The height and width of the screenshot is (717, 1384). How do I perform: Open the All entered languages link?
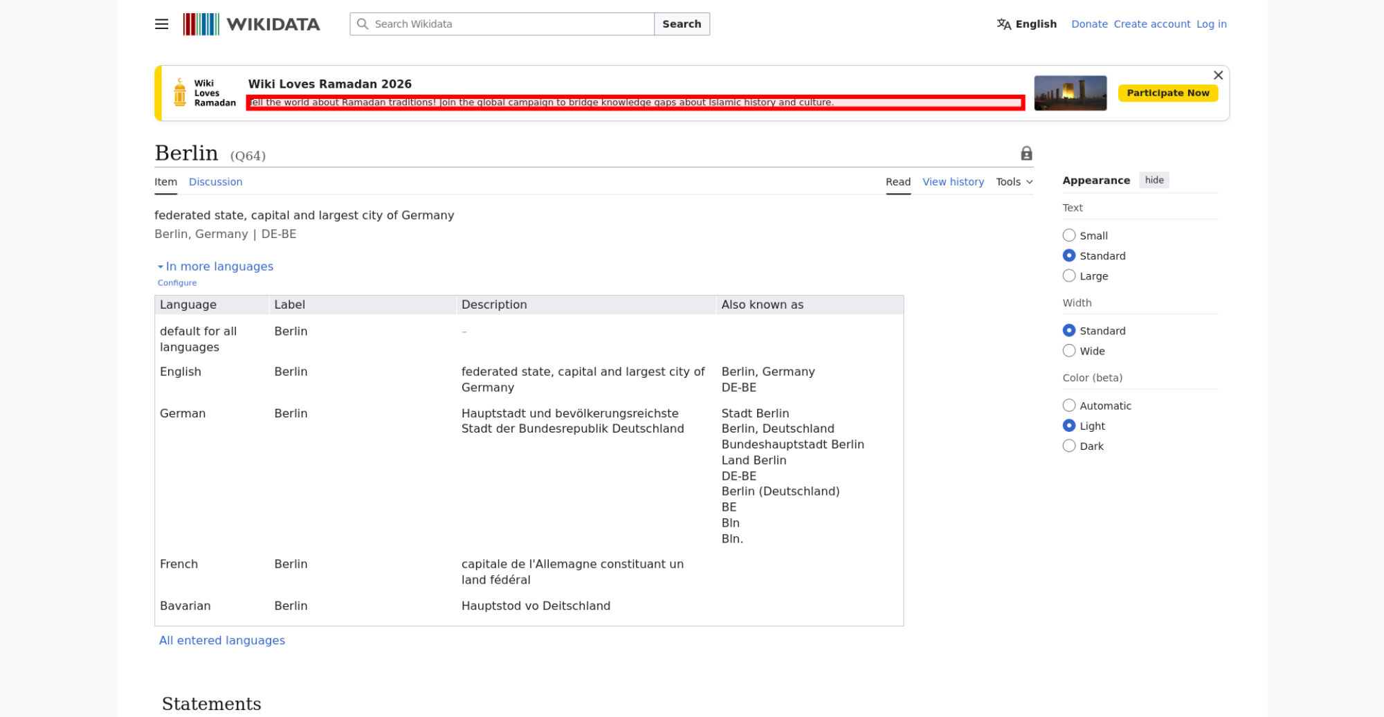222,641
